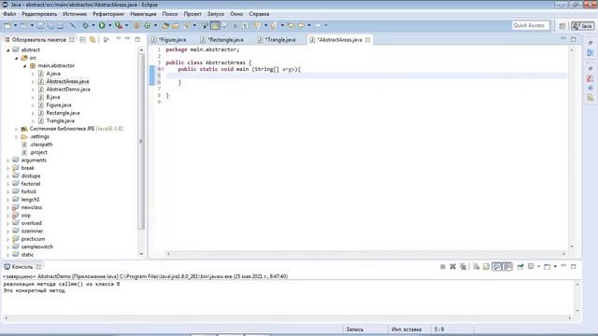Expand the arguments project

point(8,161)
